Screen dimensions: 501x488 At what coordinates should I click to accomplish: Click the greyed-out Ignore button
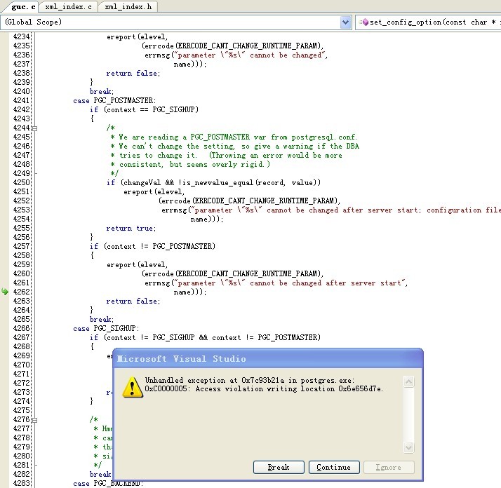388,468
